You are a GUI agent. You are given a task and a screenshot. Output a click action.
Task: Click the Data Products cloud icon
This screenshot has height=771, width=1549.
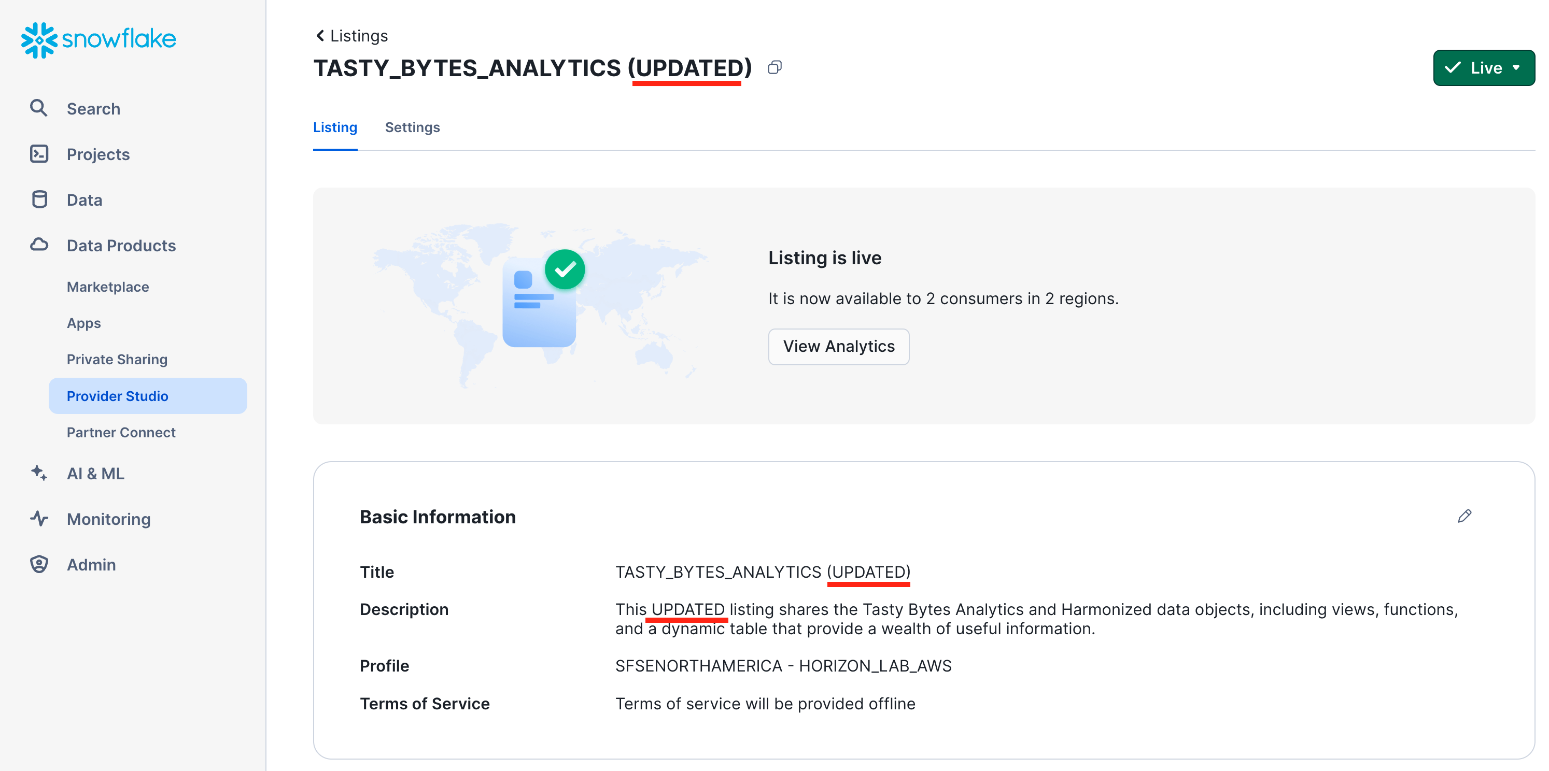coord(39,245)
